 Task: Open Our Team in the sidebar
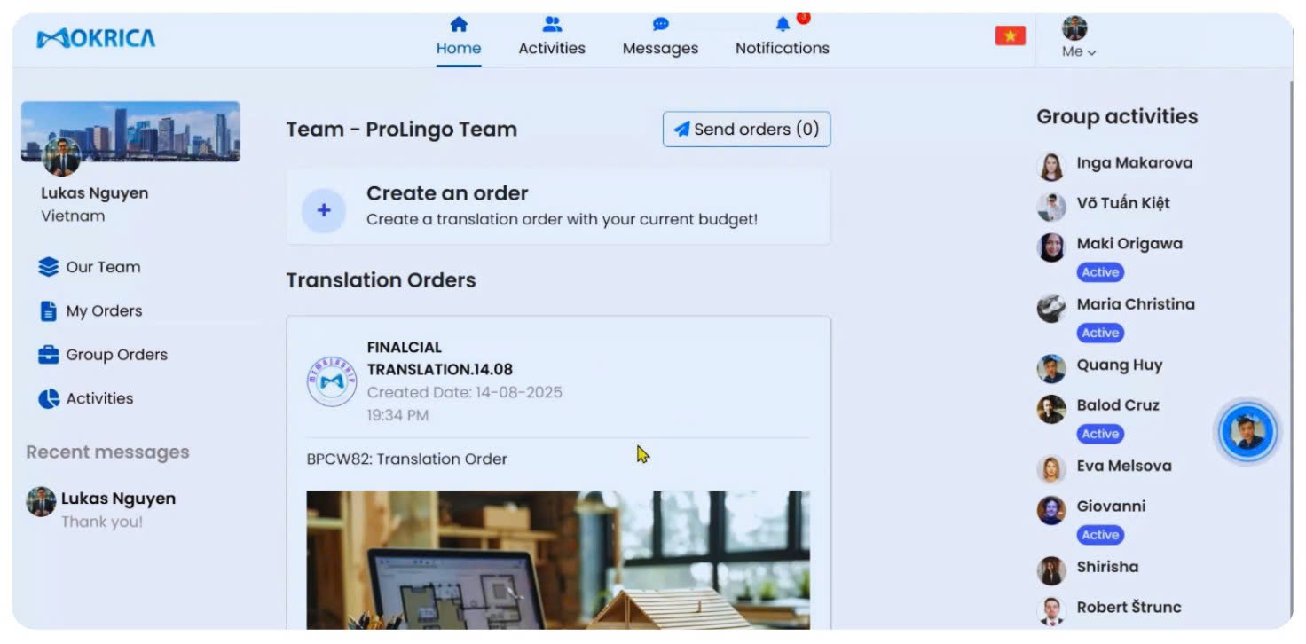click(x=90, y=267)
